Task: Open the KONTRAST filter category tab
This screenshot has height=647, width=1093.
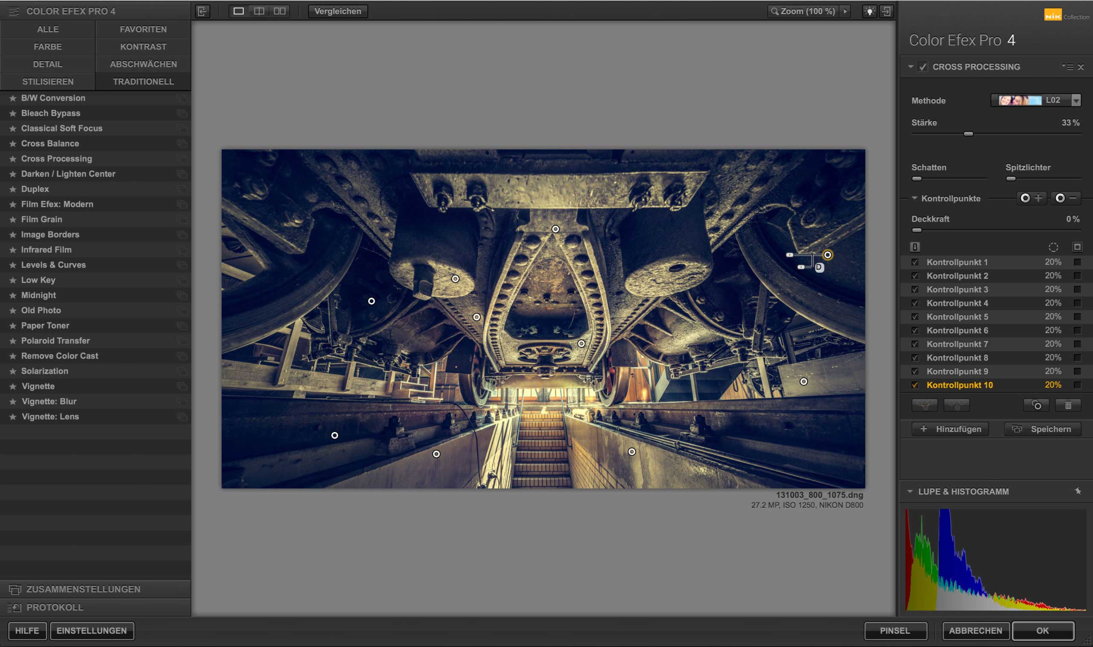Action: click(x=143, y=47)
